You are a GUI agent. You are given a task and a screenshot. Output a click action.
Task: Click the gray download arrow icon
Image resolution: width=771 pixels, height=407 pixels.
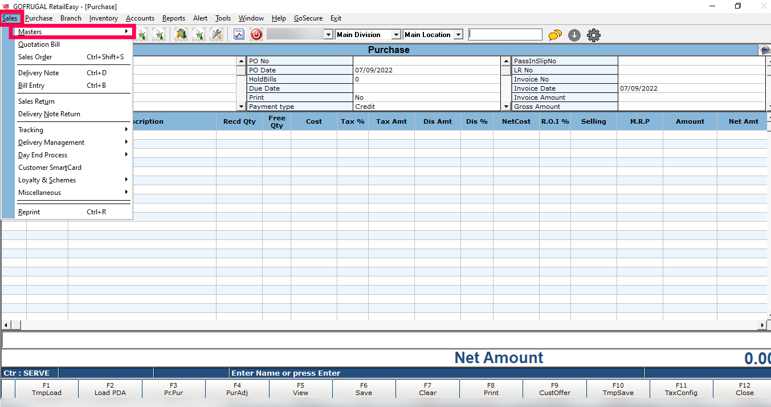[x=574, y=35]
